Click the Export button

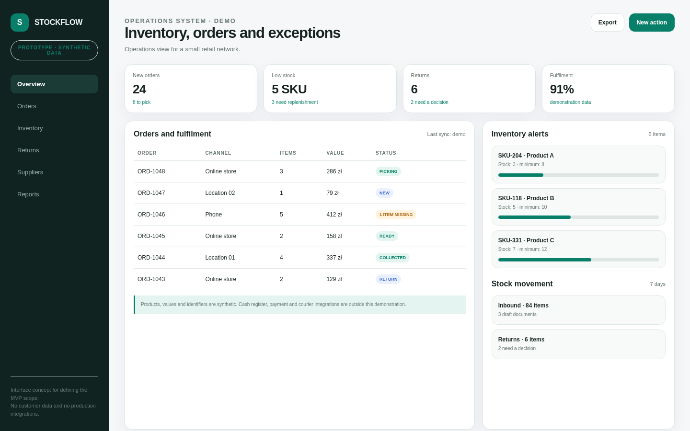tap(607, 23)
